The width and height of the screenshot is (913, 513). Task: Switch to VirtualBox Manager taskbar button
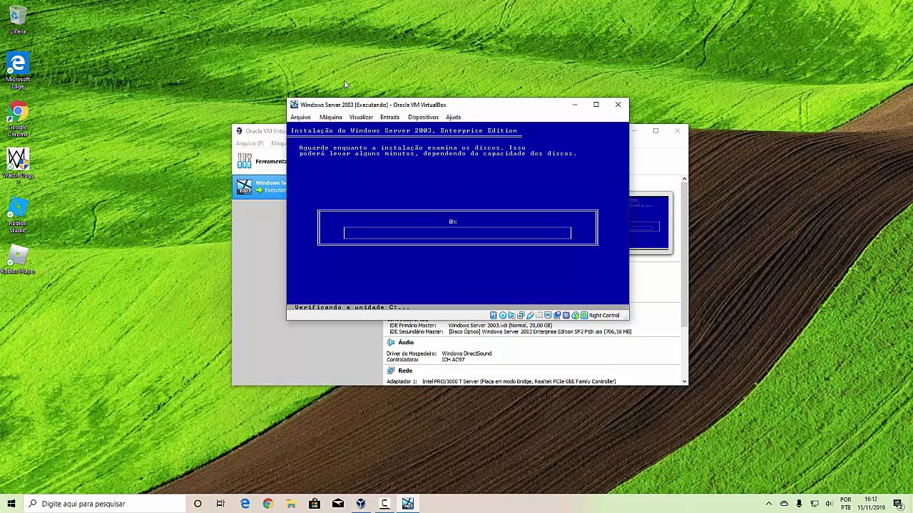point(361,504)
